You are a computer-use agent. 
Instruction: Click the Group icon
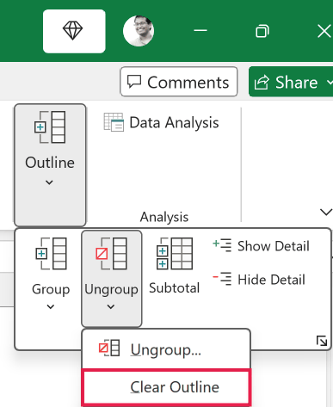(51, 254)
